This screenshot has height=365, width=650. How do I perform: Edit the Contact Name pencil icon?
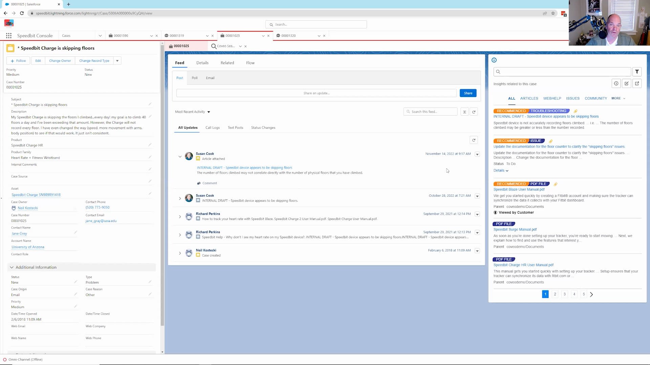click(x=75, y=232)
